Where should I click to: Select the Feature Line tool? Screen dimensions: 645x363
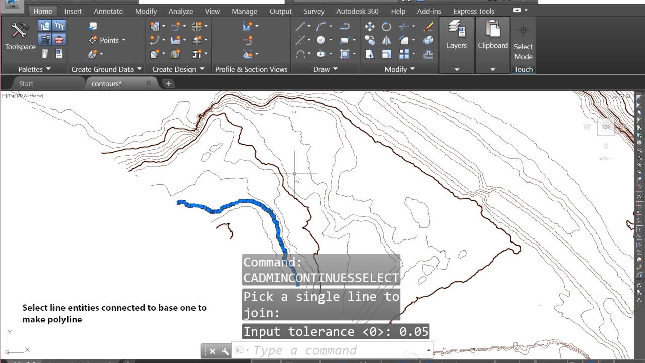(155, 40)
